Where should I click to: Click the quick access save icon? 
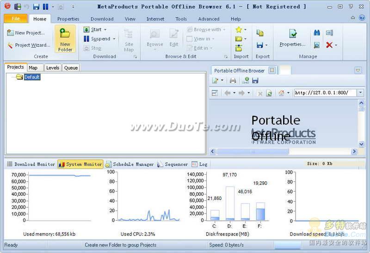(x=36, y=6)
